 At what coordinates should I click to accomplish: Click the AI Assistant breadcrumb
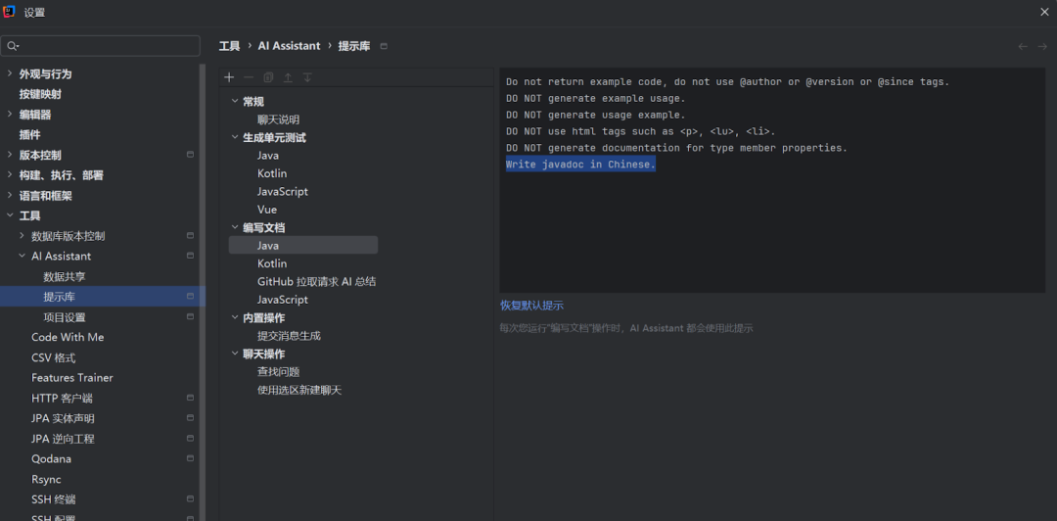[x=289, y=46]
